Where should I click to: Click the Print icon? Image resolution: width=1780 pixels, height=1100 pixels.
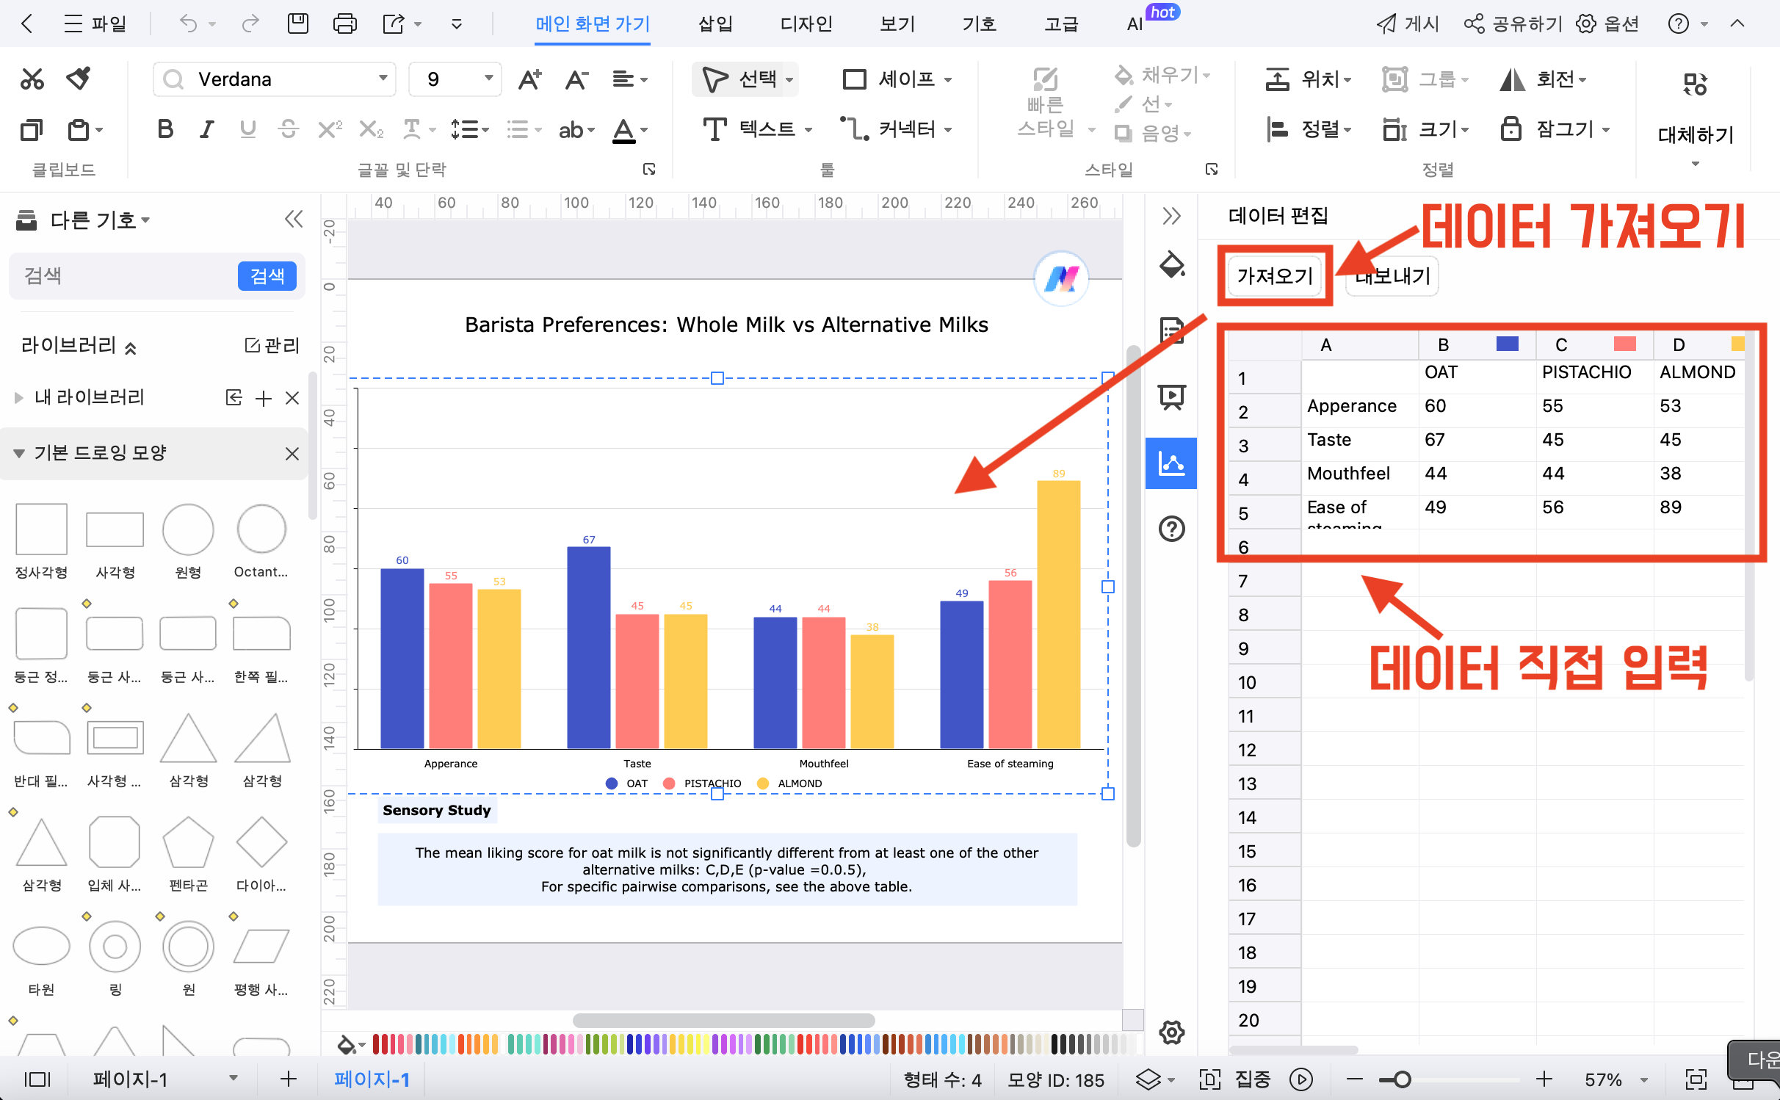[344, 23]
